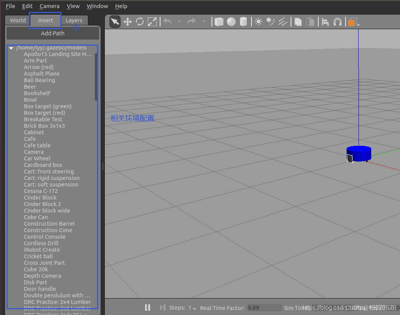Switch to the World tab
This screenshot has height=315, width=400.
point(18,20)
